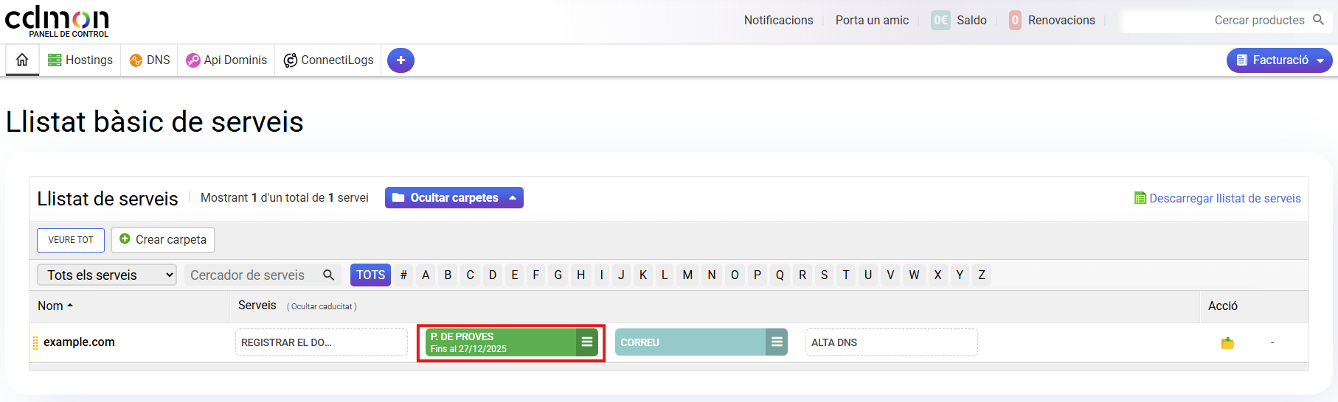Open the Api Dominis tab
The image size is (1338, 402).
(x=226, y=60)
